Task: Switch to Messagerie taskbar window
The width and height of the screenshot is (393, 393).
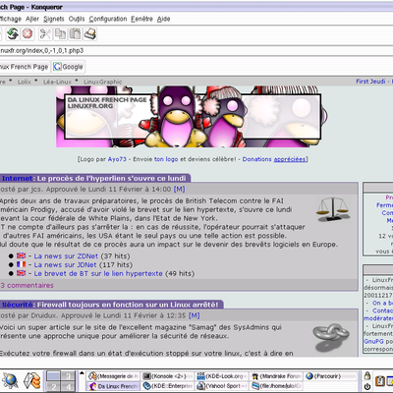Action: coord(114,376)
